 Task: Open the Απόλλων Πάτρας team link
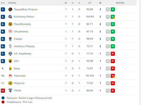click(24, 46)
